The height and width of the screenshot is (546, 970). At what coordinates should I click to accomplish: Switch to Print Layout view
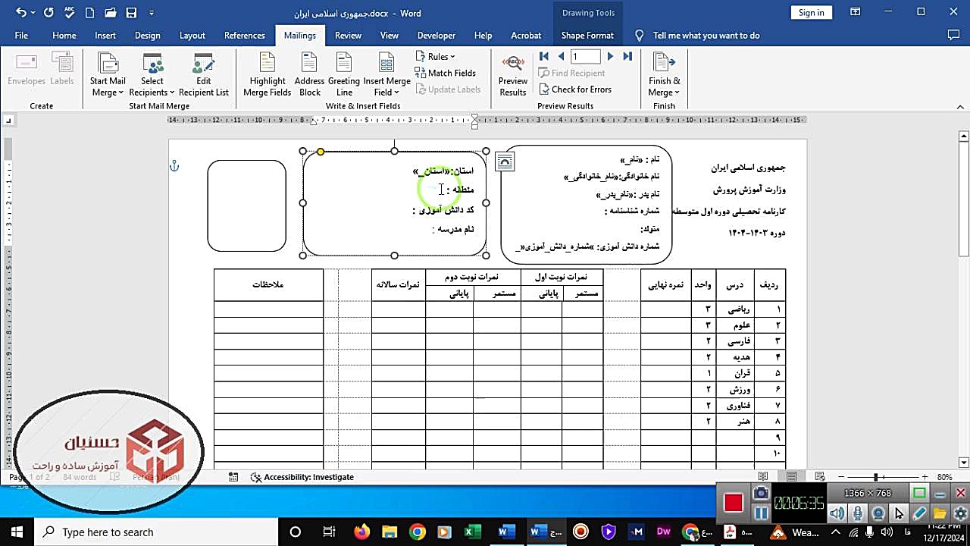coord(792,477)
